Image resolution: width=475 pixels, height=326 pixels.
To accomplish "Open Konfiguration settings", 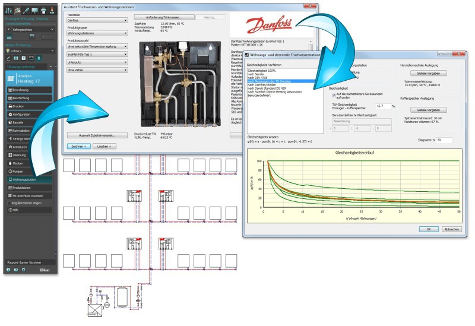I will click(29, 115).
